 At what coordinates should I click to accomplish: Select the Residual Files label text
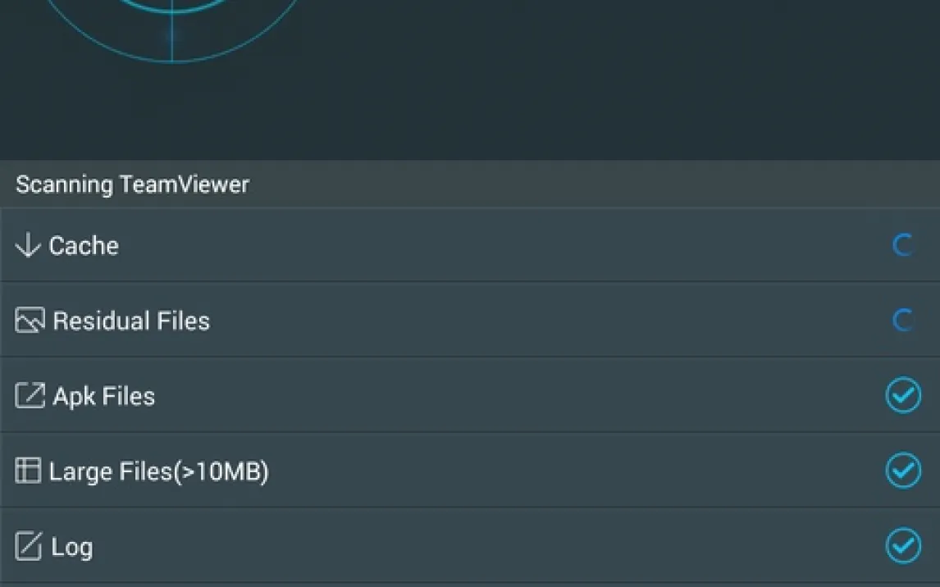point(131,321)
